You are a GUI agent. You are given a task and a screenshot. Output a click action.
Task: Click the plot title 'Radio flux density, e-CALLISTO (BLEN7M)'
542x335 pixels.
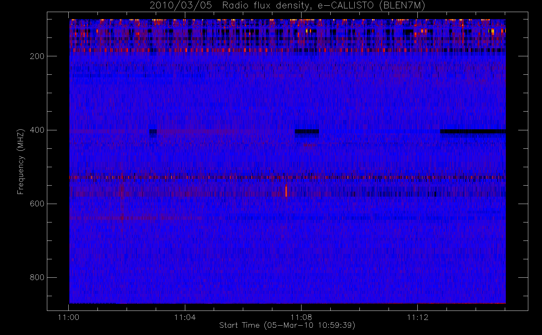pos(324,5)
